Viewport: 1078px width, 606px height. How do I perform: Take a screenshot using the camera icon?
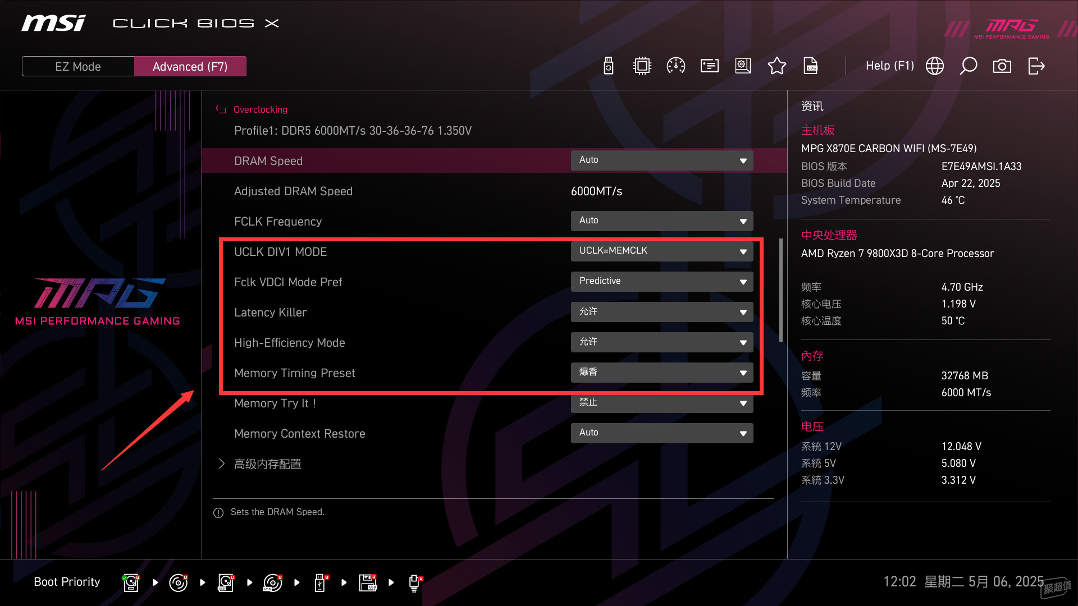point(1002,66)
